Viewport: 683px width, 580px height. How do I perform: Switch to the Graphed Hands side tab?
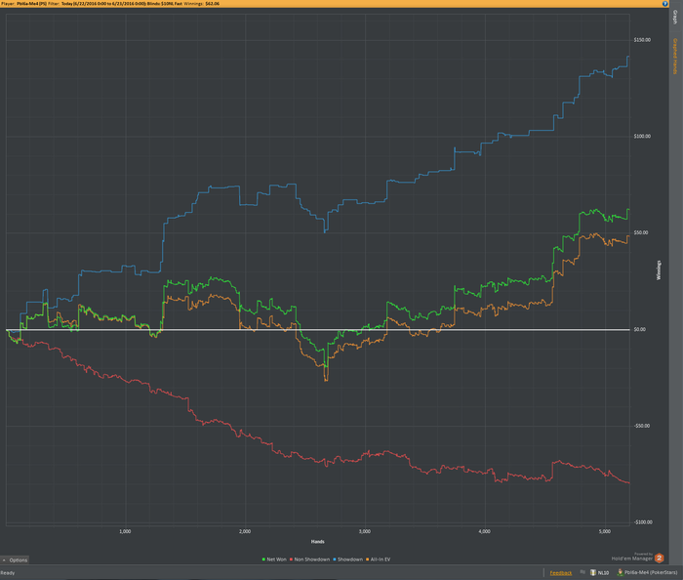[x=675, y=57]
